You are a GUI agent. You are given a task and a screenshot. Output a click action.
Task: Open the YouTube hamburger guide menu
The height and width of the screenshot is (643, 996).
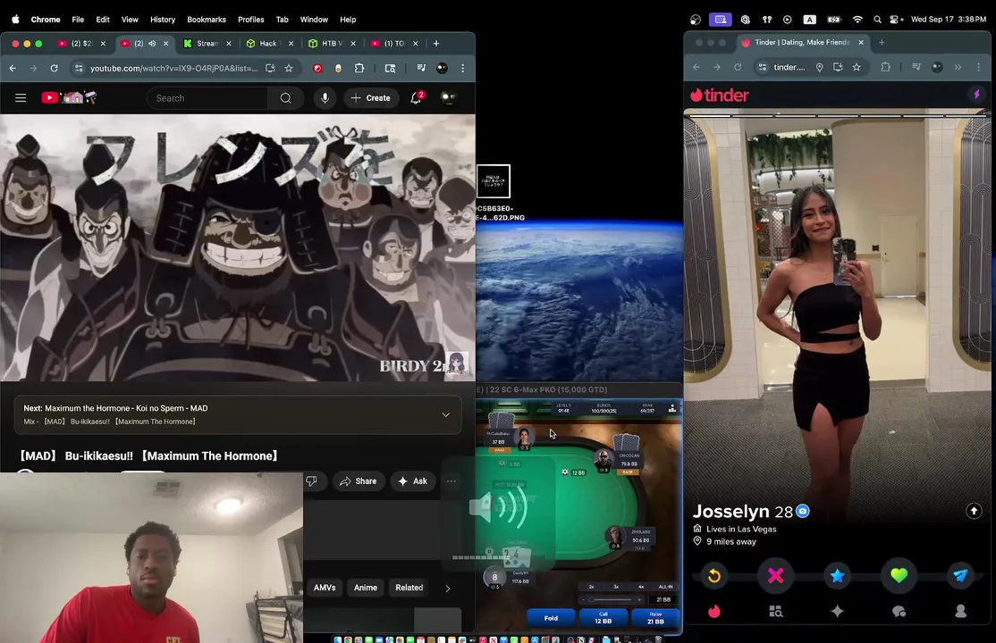[x=21, y=97]
